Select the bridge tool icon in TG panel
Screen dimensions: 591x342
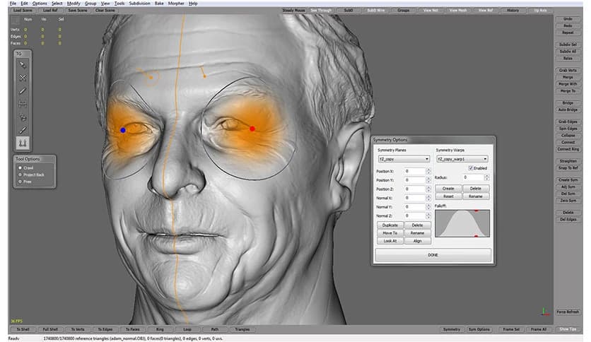point(23,104)
